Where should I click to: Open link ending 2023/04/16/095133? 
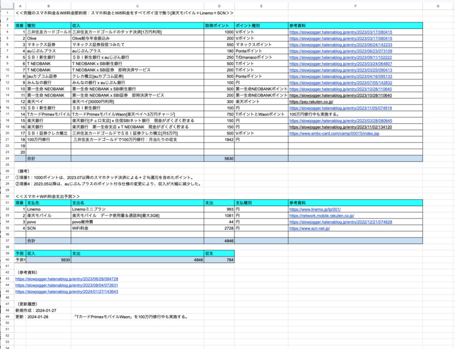click(x=340, y=77)
